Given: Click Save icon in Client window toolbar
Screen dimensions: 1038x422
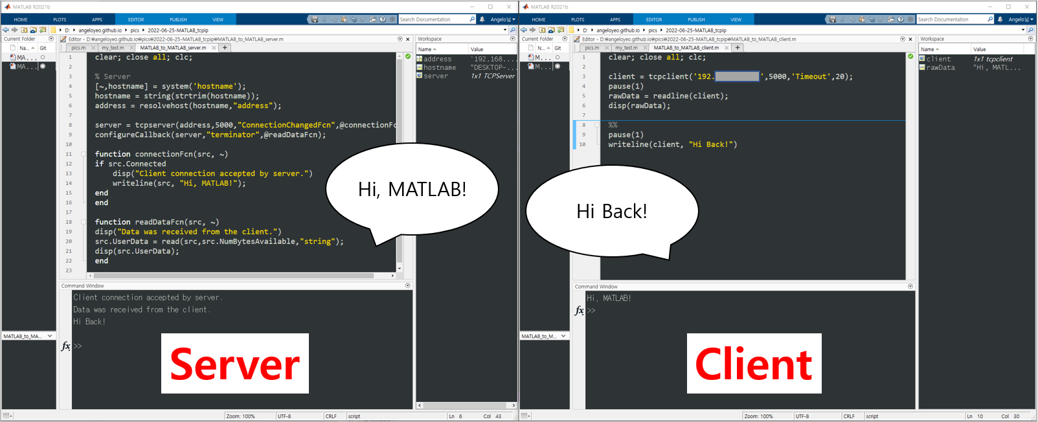Looking at the screenshot, I should click(x=833, y=19).
